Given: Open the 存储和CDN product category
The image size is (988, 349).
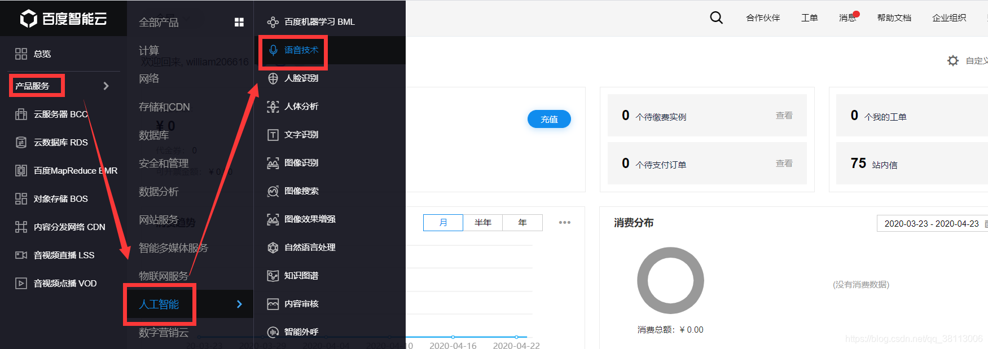Looking at the screenshot, I should [164, 107].
